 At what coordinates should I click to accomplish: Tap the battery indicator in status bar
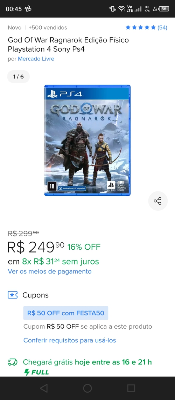[x=164, y=9]
